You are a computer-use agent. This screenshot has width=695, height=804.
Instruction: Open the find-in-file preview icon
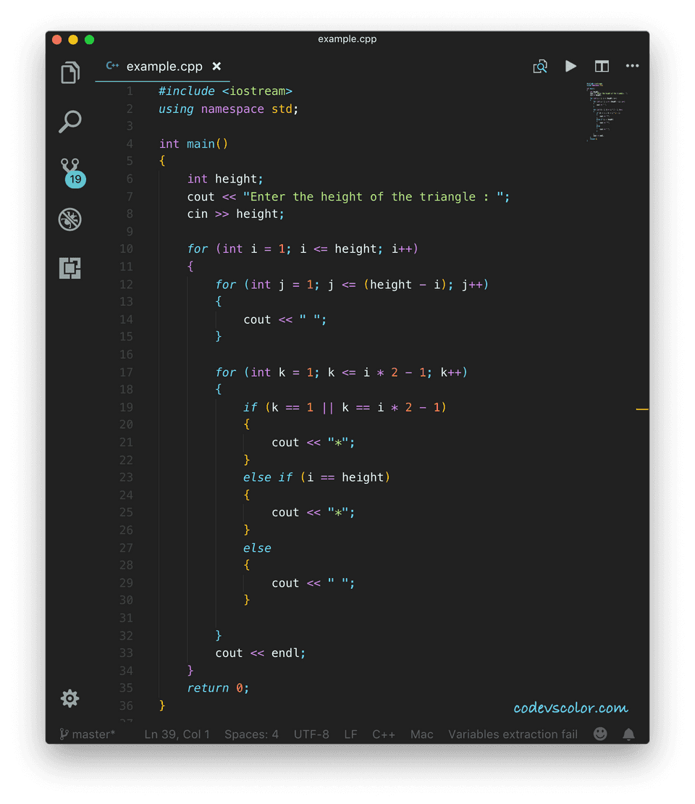[x=540, y=67]
